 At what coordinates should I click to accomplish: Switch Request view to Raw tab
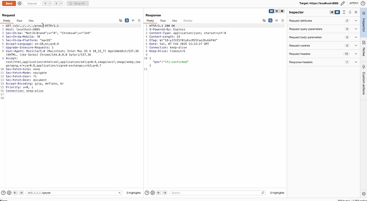tap(19, 20)
